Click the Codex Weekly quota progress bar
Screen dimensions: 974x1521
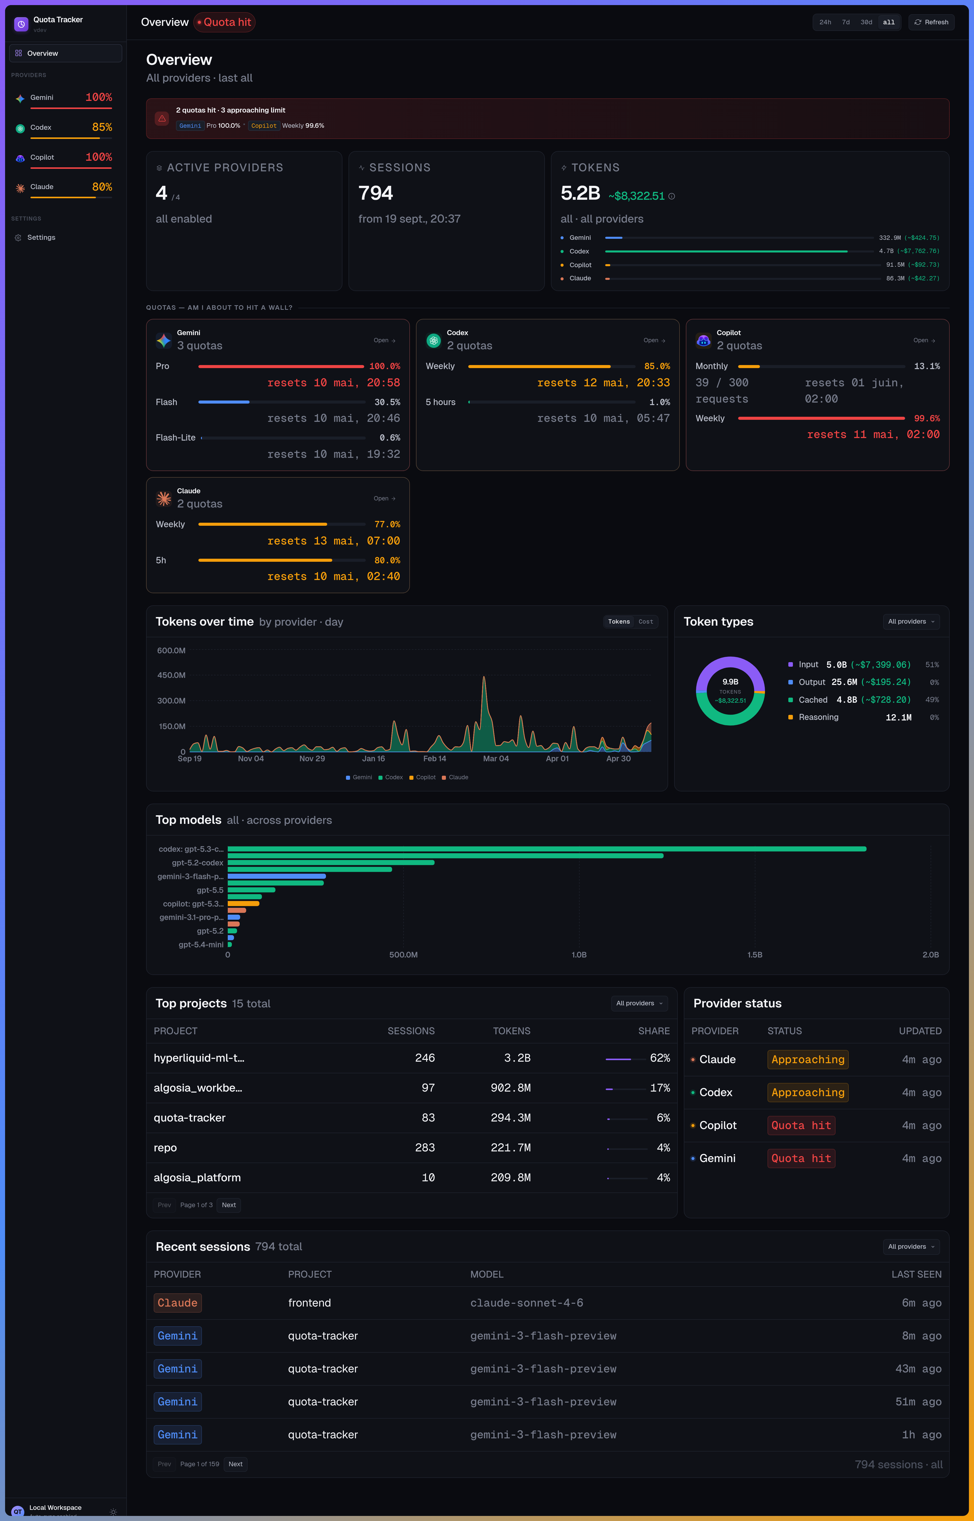tap(551, 367)
